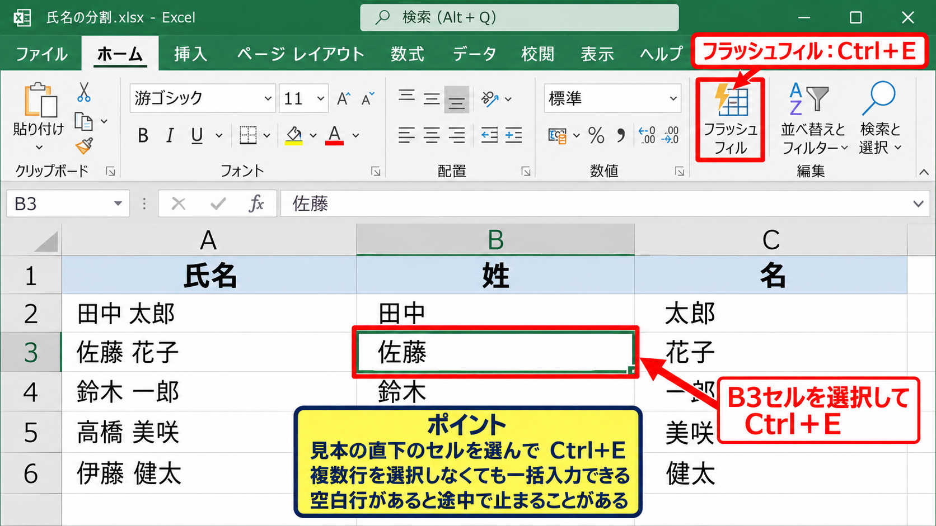The width and height of the screenshot is (936, 526).
Task: Switch to the 数式 (Formulas) tab
Action: tap(407, 54)
